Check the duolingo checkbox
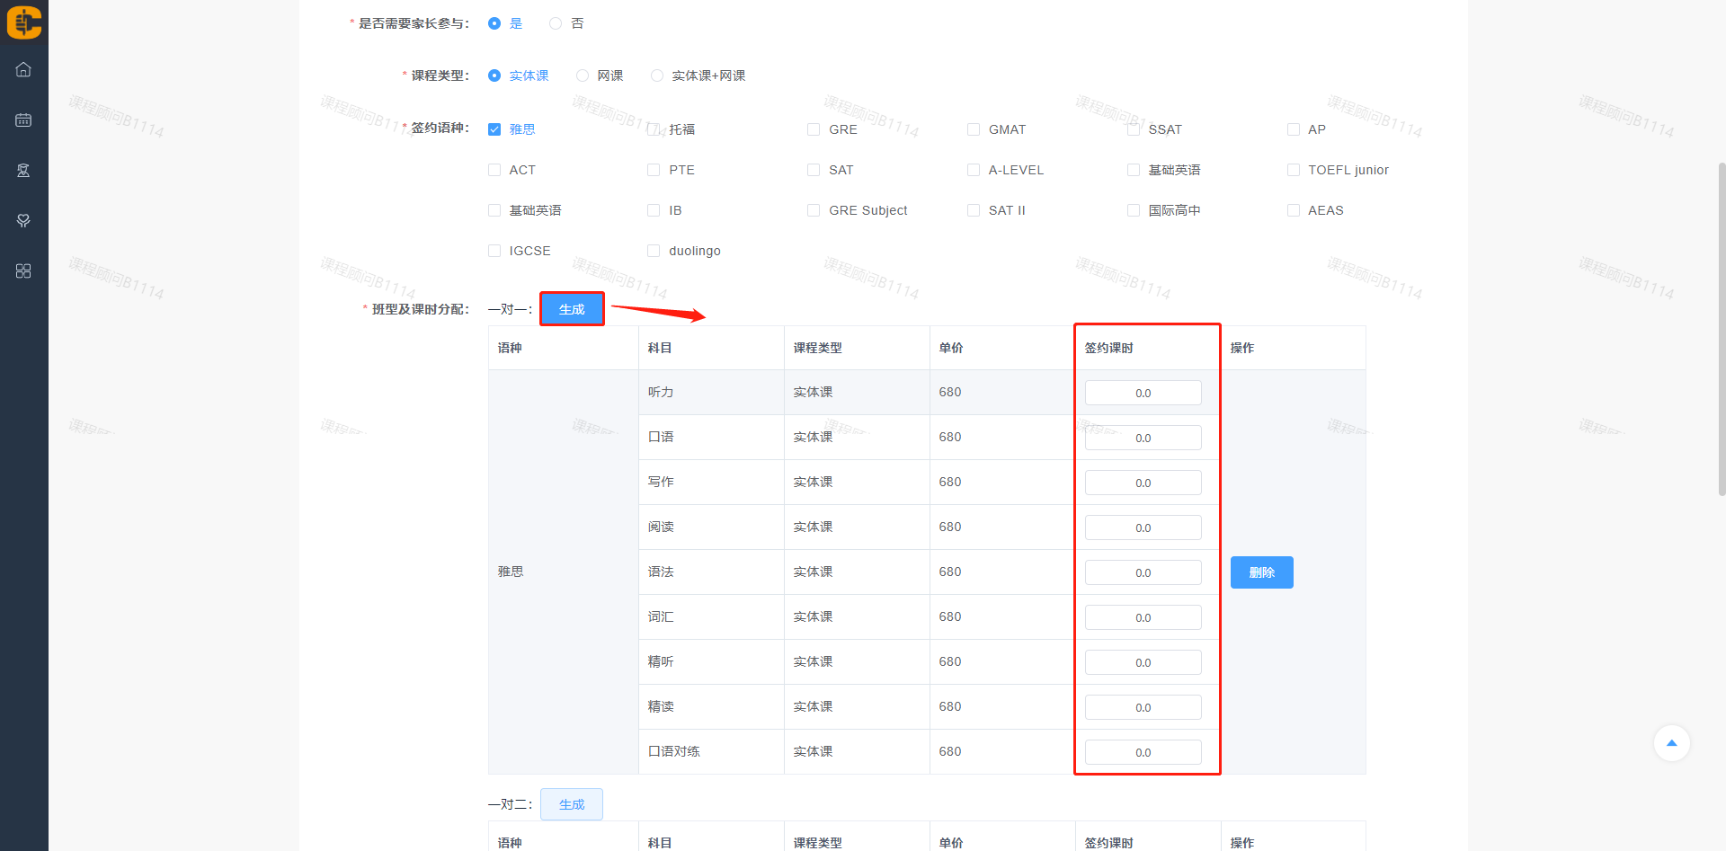The height and width of the screenshot is (851, 1726). click(654, 251)
